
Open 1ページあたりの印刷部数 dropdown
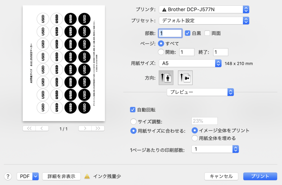click(x=215, y=149)
